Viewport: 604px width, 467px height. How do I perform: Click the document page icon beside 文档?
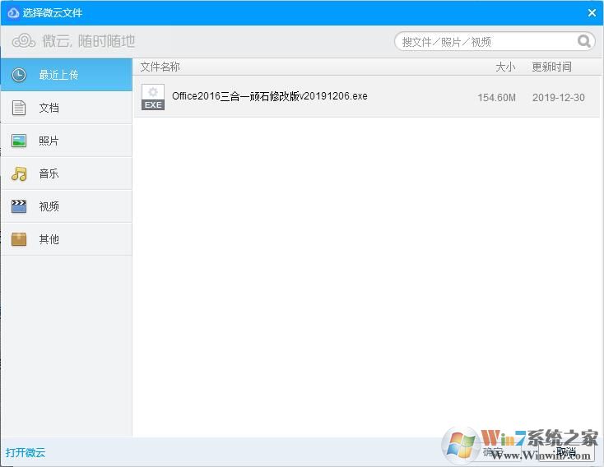[18, 108]
